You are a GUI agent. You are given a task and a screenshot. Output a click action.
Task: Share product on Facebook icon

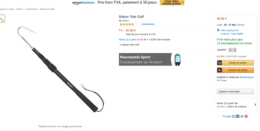pyautogui.click(x=238, y=116)
